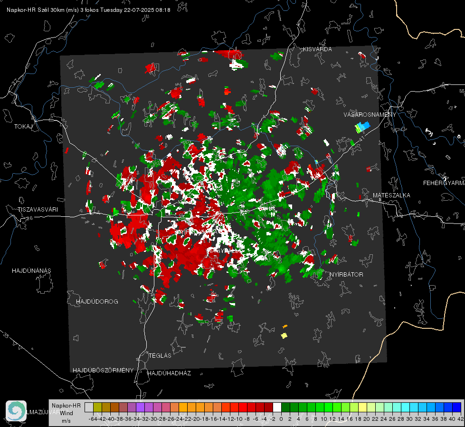The width and height of the screenshot is (465, 427).
Task: Click the purple swatch above -34 legend value
Action: (140, 408)
